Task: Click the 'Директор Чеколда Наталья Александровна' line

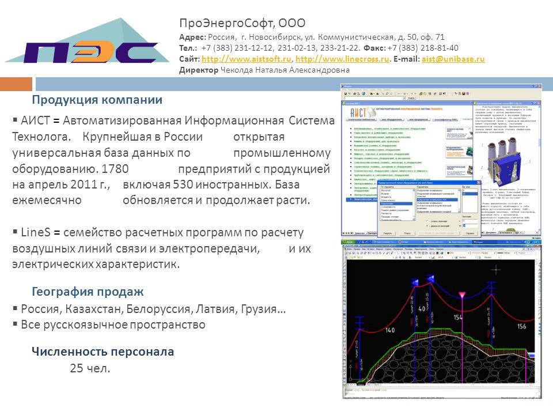Action: click(x=264, y=70)
